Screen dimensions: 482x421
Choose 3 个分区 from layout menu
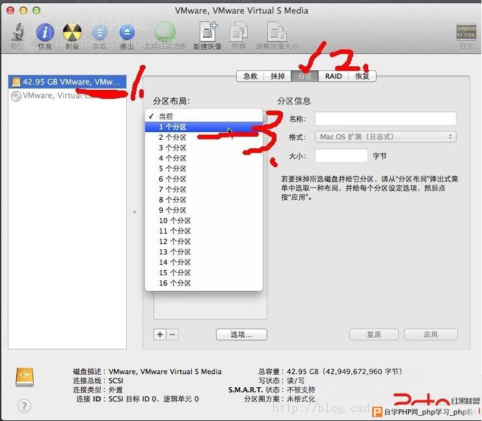coord(204,148)
